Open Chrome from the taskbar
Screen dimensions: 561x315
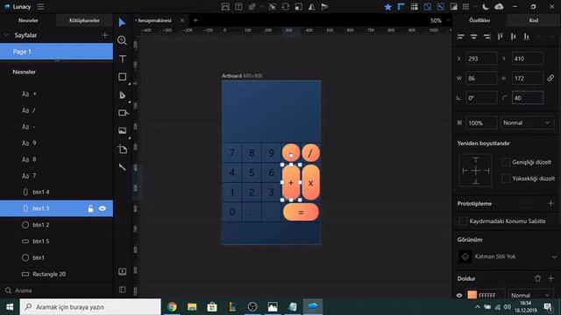[172, 307]
